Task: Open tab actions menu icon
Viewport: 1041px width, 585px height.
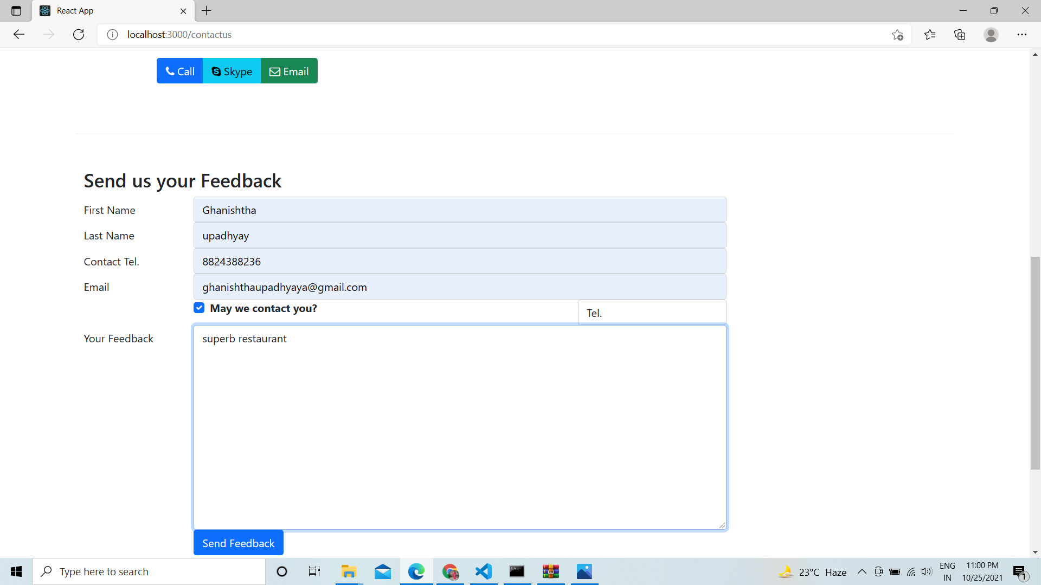Action: point(16,11)
